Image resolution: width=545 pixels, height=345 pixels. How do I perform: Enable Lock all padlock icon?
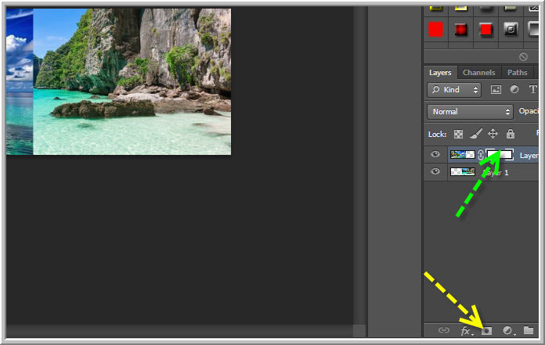click(x=511, y=134)
